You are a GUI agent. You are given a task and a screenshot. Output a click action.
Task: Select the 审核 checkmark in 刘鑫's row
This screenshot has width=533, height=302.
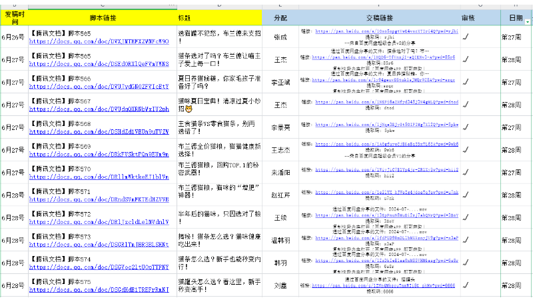point(466,285)
